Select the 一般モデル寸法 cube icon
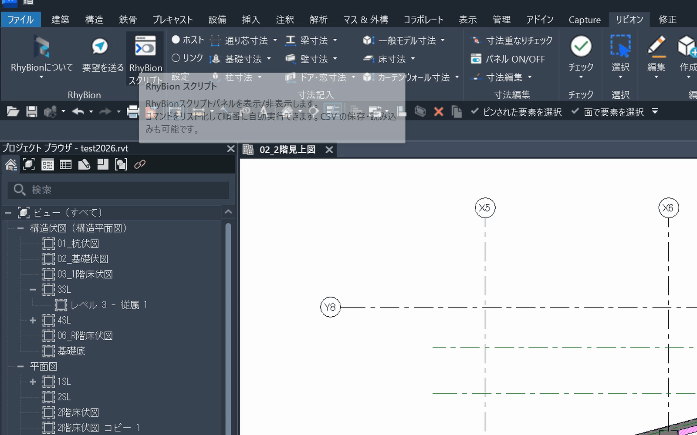Screen dimensions: 697x435 point(368,40)
